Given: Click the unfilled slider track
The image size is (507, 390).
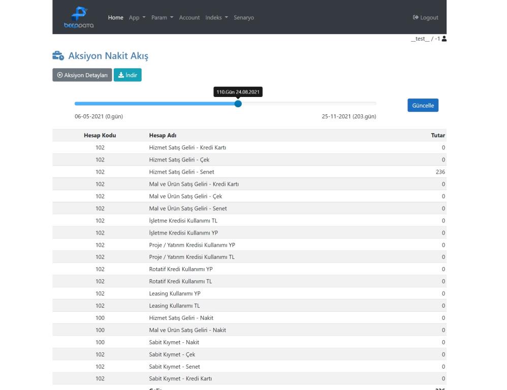Looking at the screenshot, I should click(309, 104).
